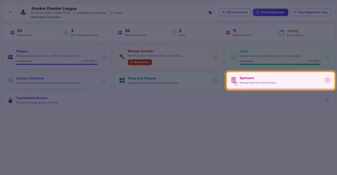Screen dimensions: 337x175
Task: Click the Registration Completed status text
Action: click(x=46, y=17)
